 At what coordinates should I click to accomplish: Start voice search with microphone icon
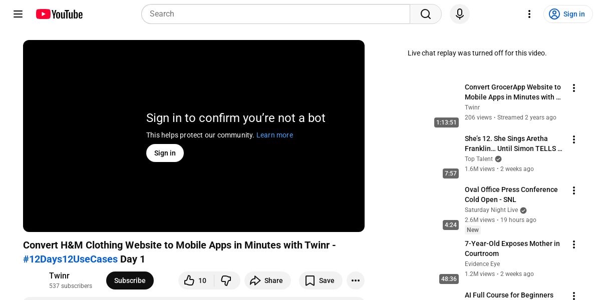click(460, 14)
